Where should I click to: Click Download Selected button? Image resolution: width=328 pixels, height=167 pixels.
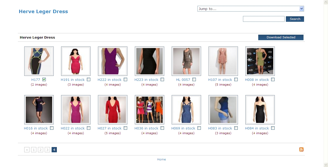click(281, 37)
